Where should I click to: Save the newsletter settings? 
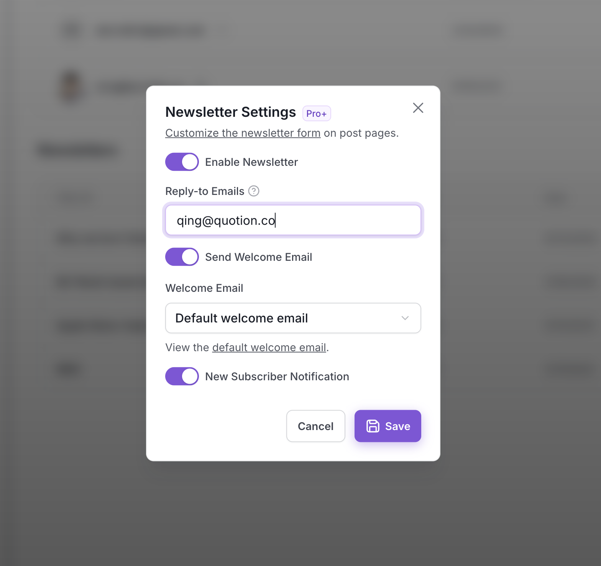388,426
